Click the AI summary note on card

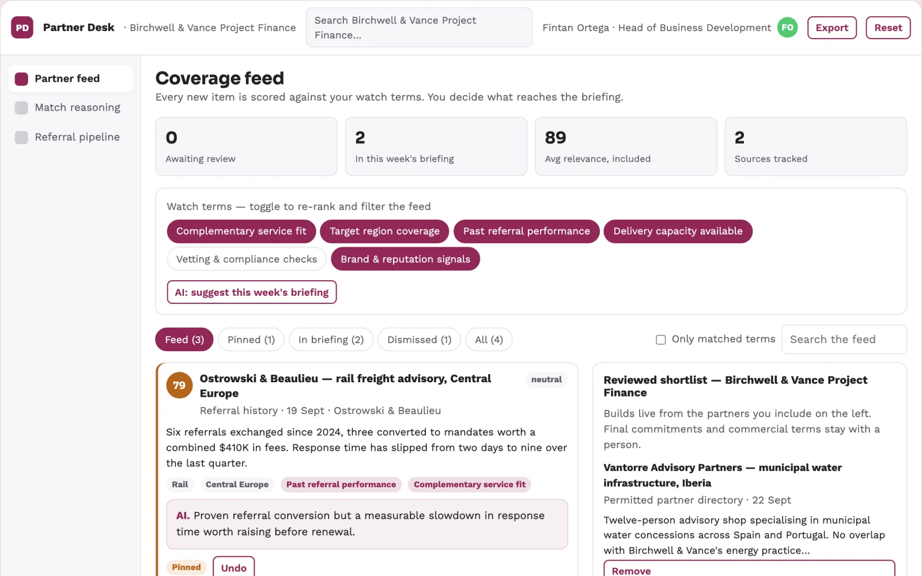click(367, 524)
